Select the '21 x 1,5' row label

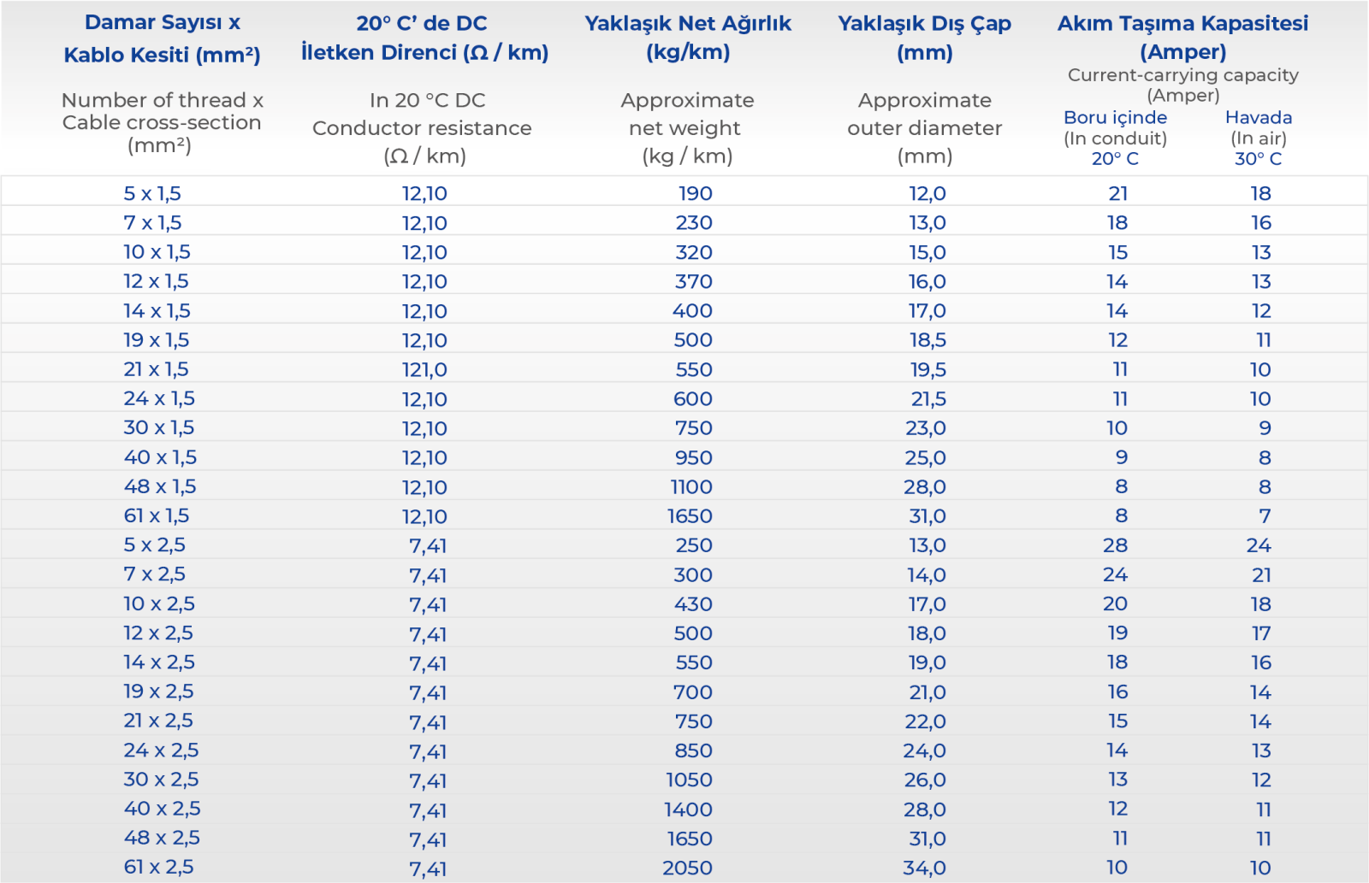pos(156,369)
